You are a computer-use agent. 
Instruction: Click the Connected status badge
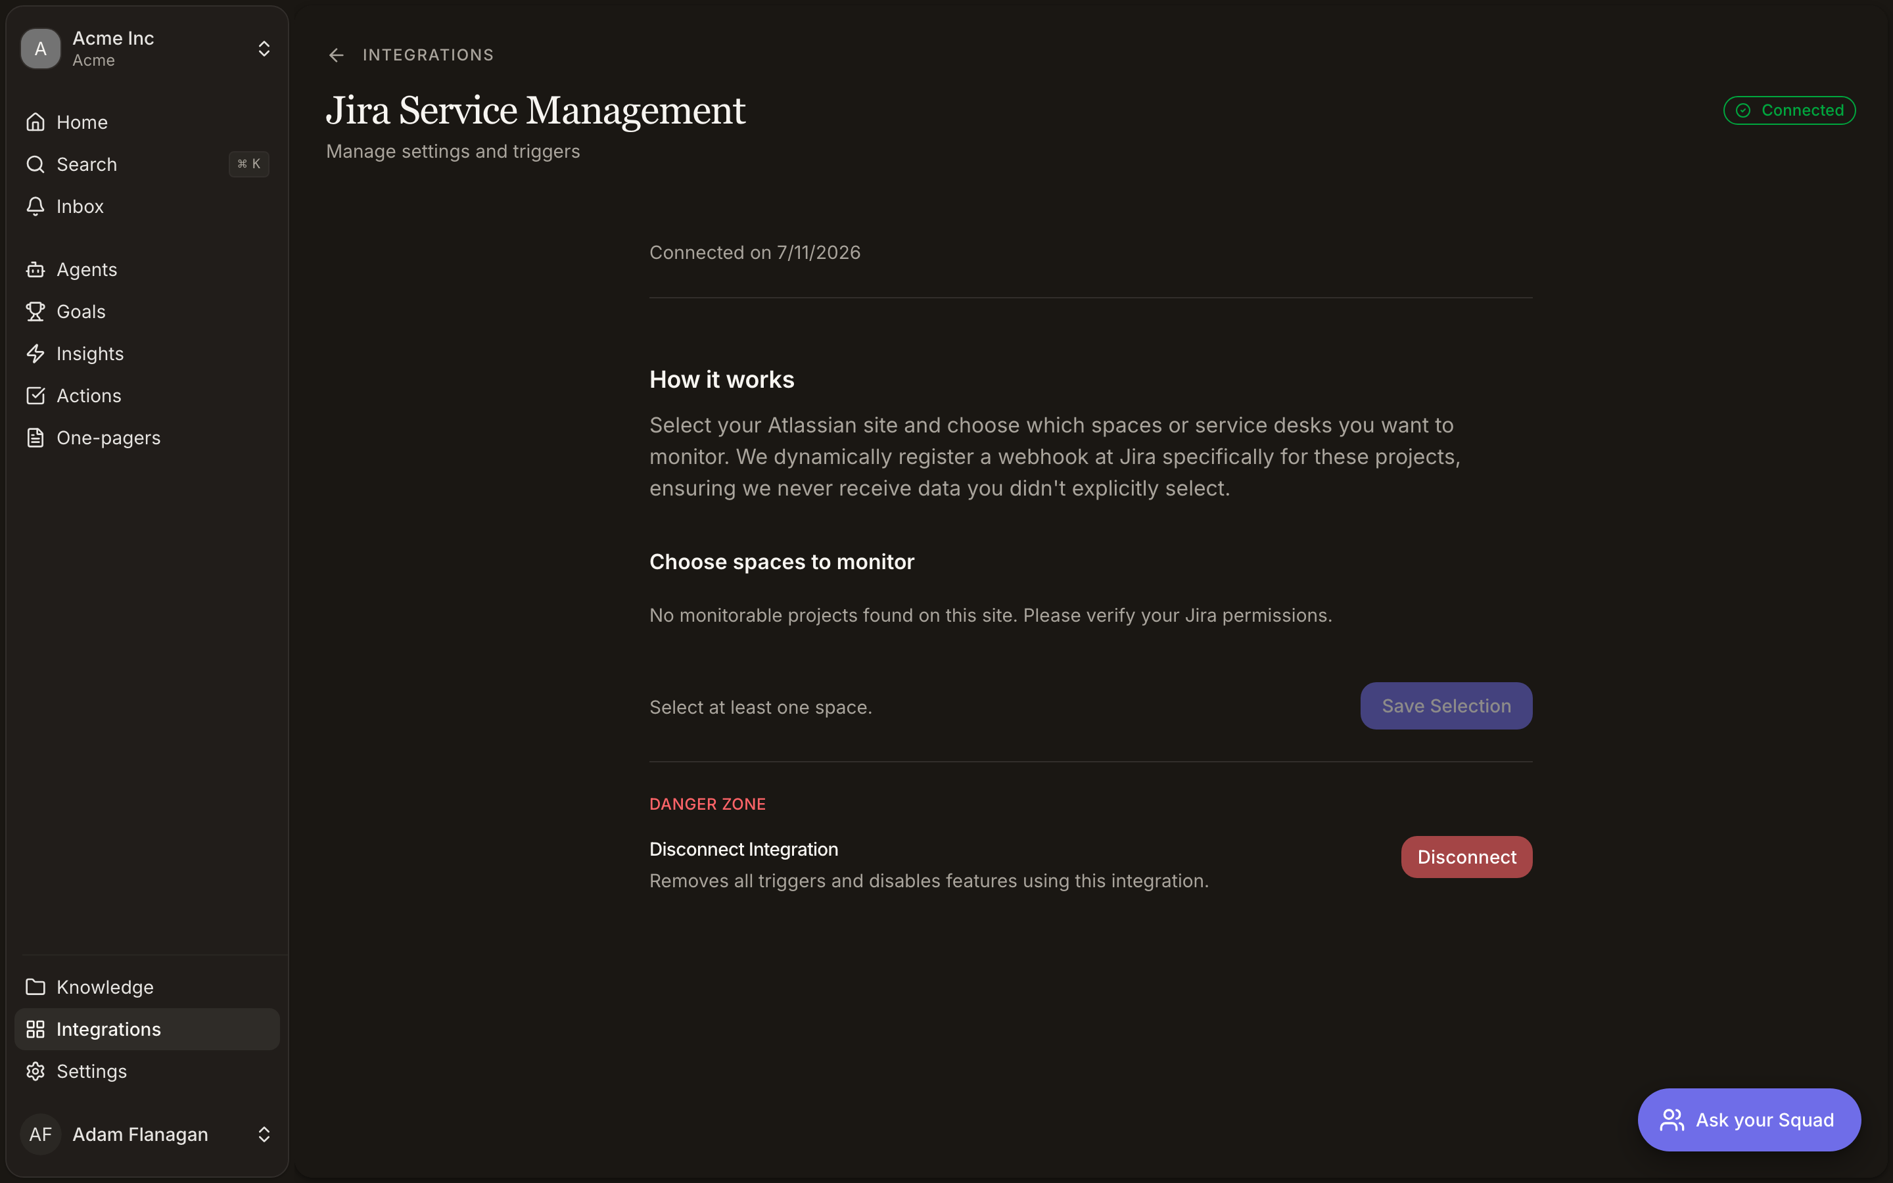pos(1790,110)
